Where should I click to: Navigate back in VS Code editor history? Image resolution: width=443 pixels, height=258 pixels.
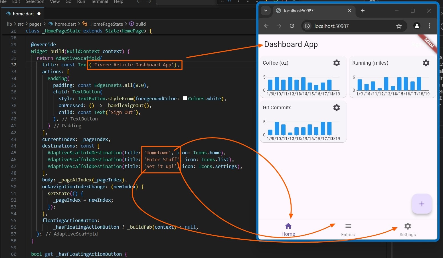(139, 2)
